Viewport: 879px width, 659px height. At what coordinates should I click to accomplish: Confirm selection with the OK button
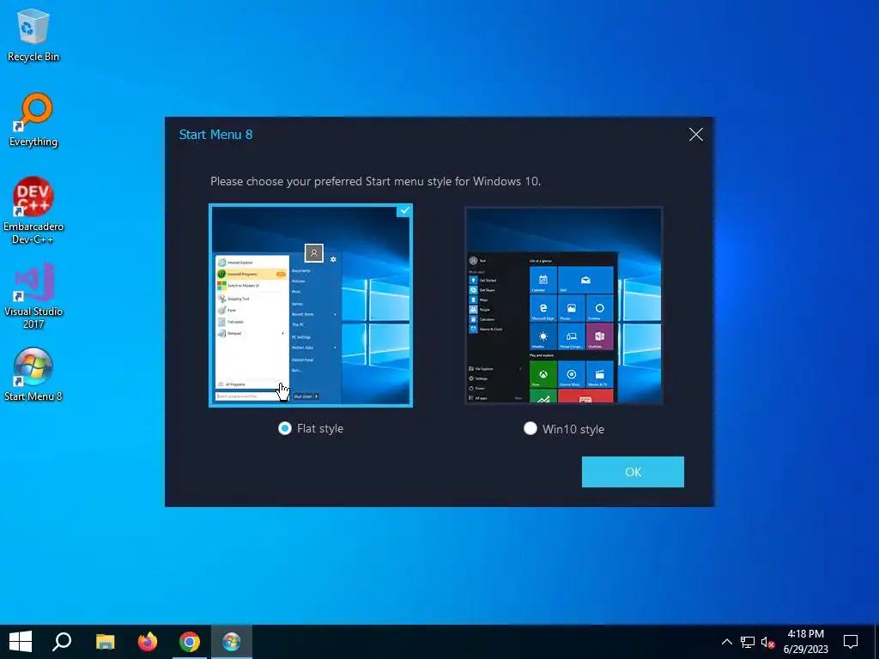pyautogui.click(x=633, y=472)
